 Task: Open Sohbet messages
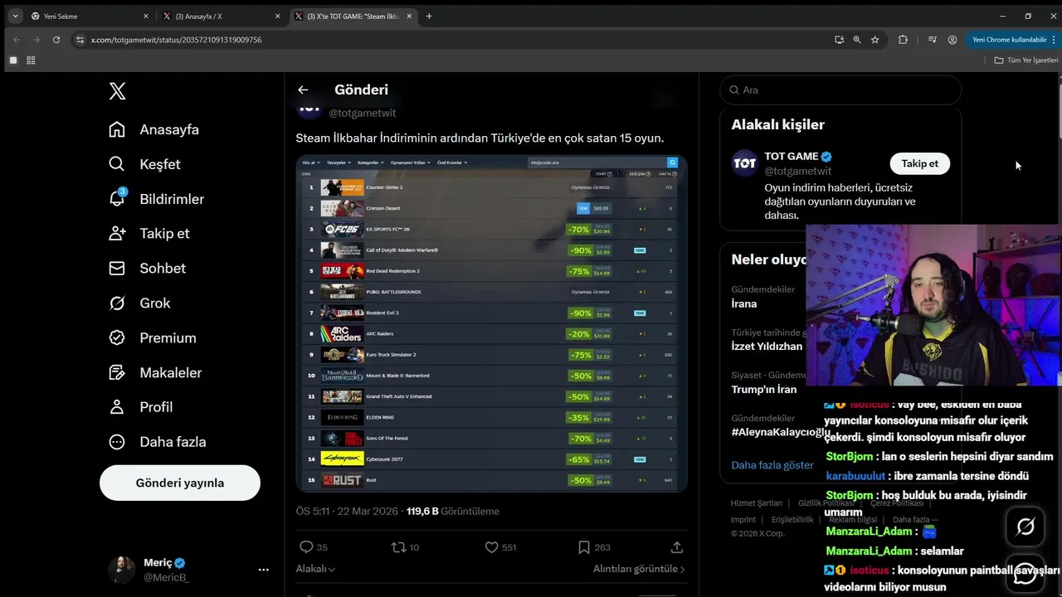coord(148,268)
